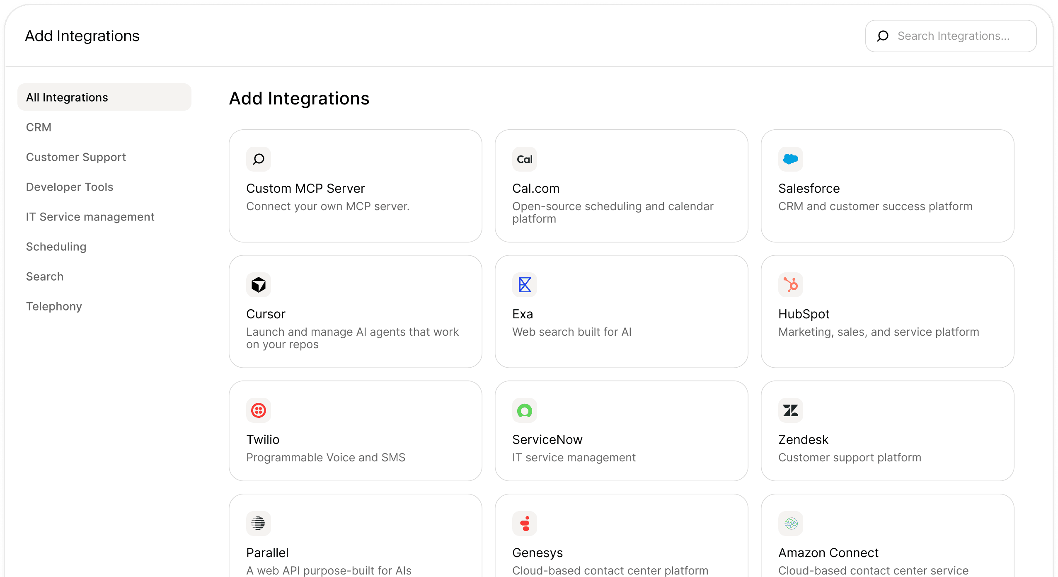Image resolution: width=1058 pixels, height=577 pixels.
Task: Click "Cloud-based contact center service" text
Action: click(873, 571)
